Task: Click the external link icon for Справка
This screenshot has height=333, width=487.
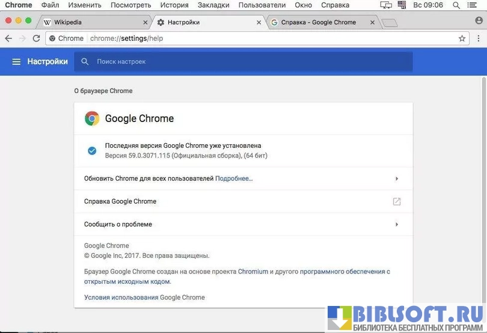Action: point(396,201)
